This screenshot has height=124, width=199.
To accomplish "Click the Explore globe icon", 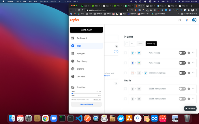I will 73,69.
